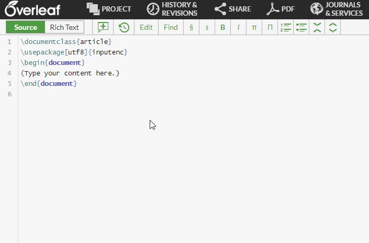
Task: Click the Overleaf logo
Action: [x=32, y=9]
